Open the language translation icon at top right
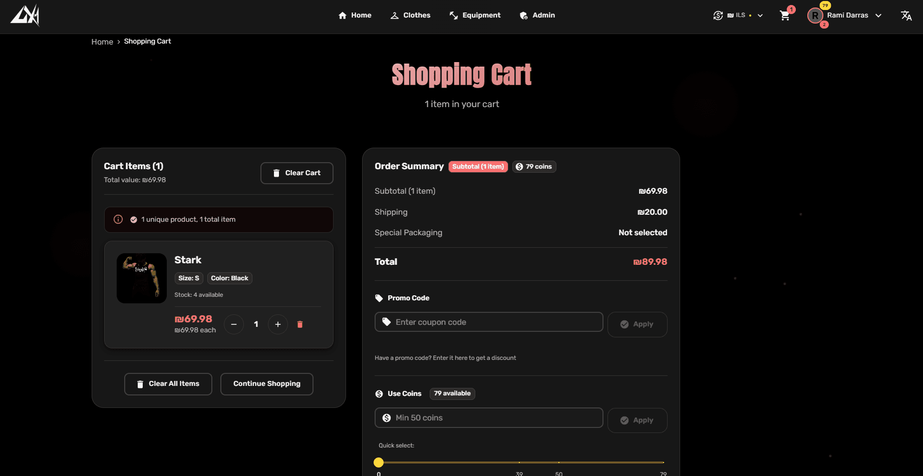This screenshot has width=923, height=476. 906,15
